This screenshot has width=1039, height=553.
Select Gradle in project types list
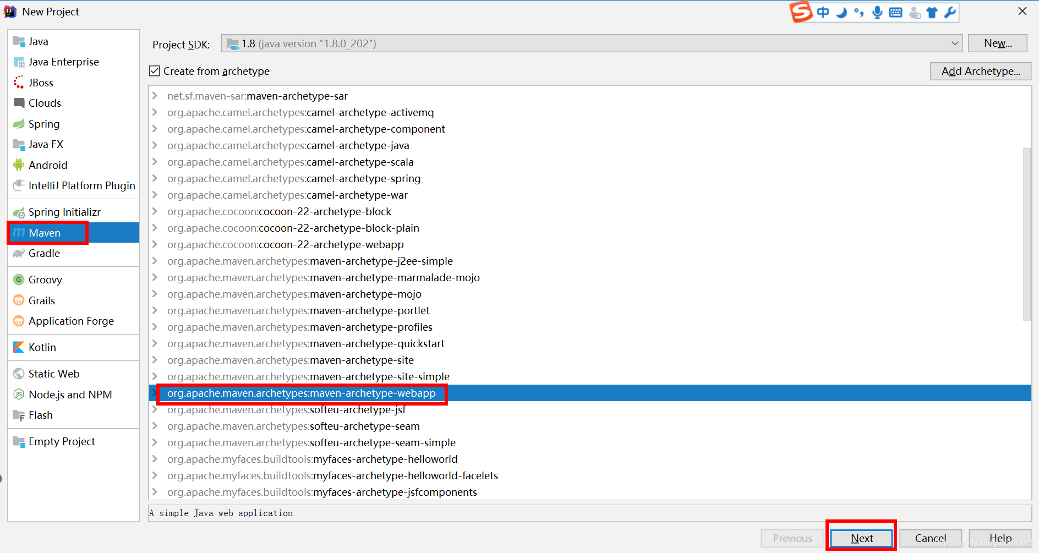[x=74, y=254]
